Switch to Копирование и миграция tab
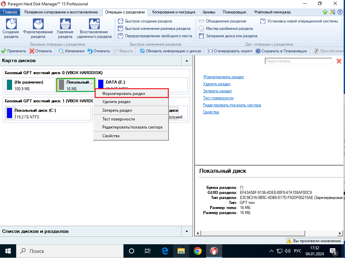This screenshot has height=258, width=345. [174, 12]
